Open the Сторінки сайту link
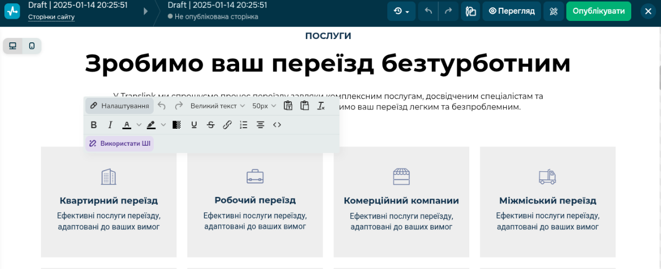Viewport: 661px width, 269px height. [x=51, y=17]
